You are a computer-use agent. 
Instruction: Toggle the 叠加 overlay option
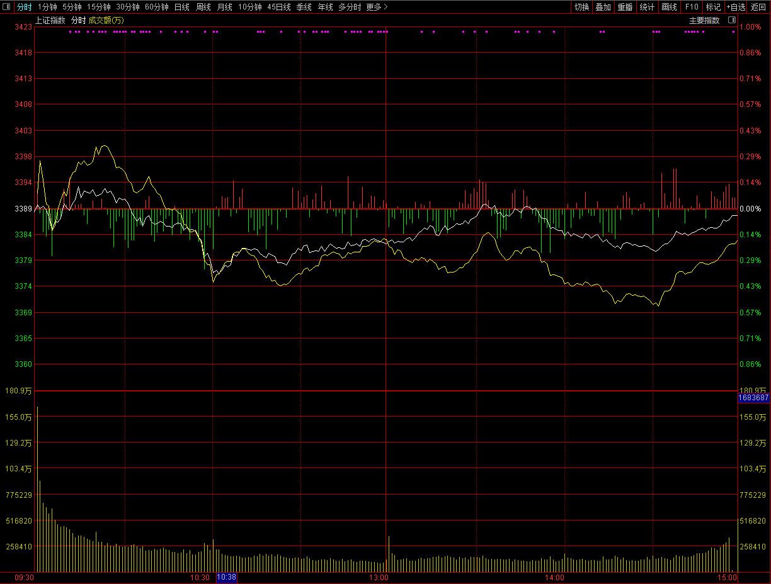[603, 7]
